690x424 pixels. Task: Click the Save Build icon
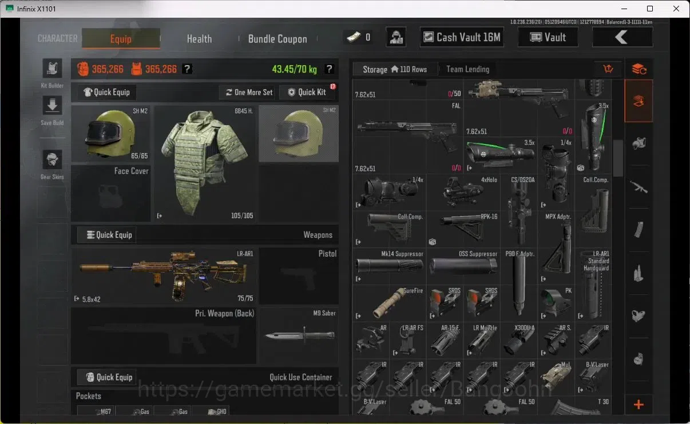click(x=52, y=106)
